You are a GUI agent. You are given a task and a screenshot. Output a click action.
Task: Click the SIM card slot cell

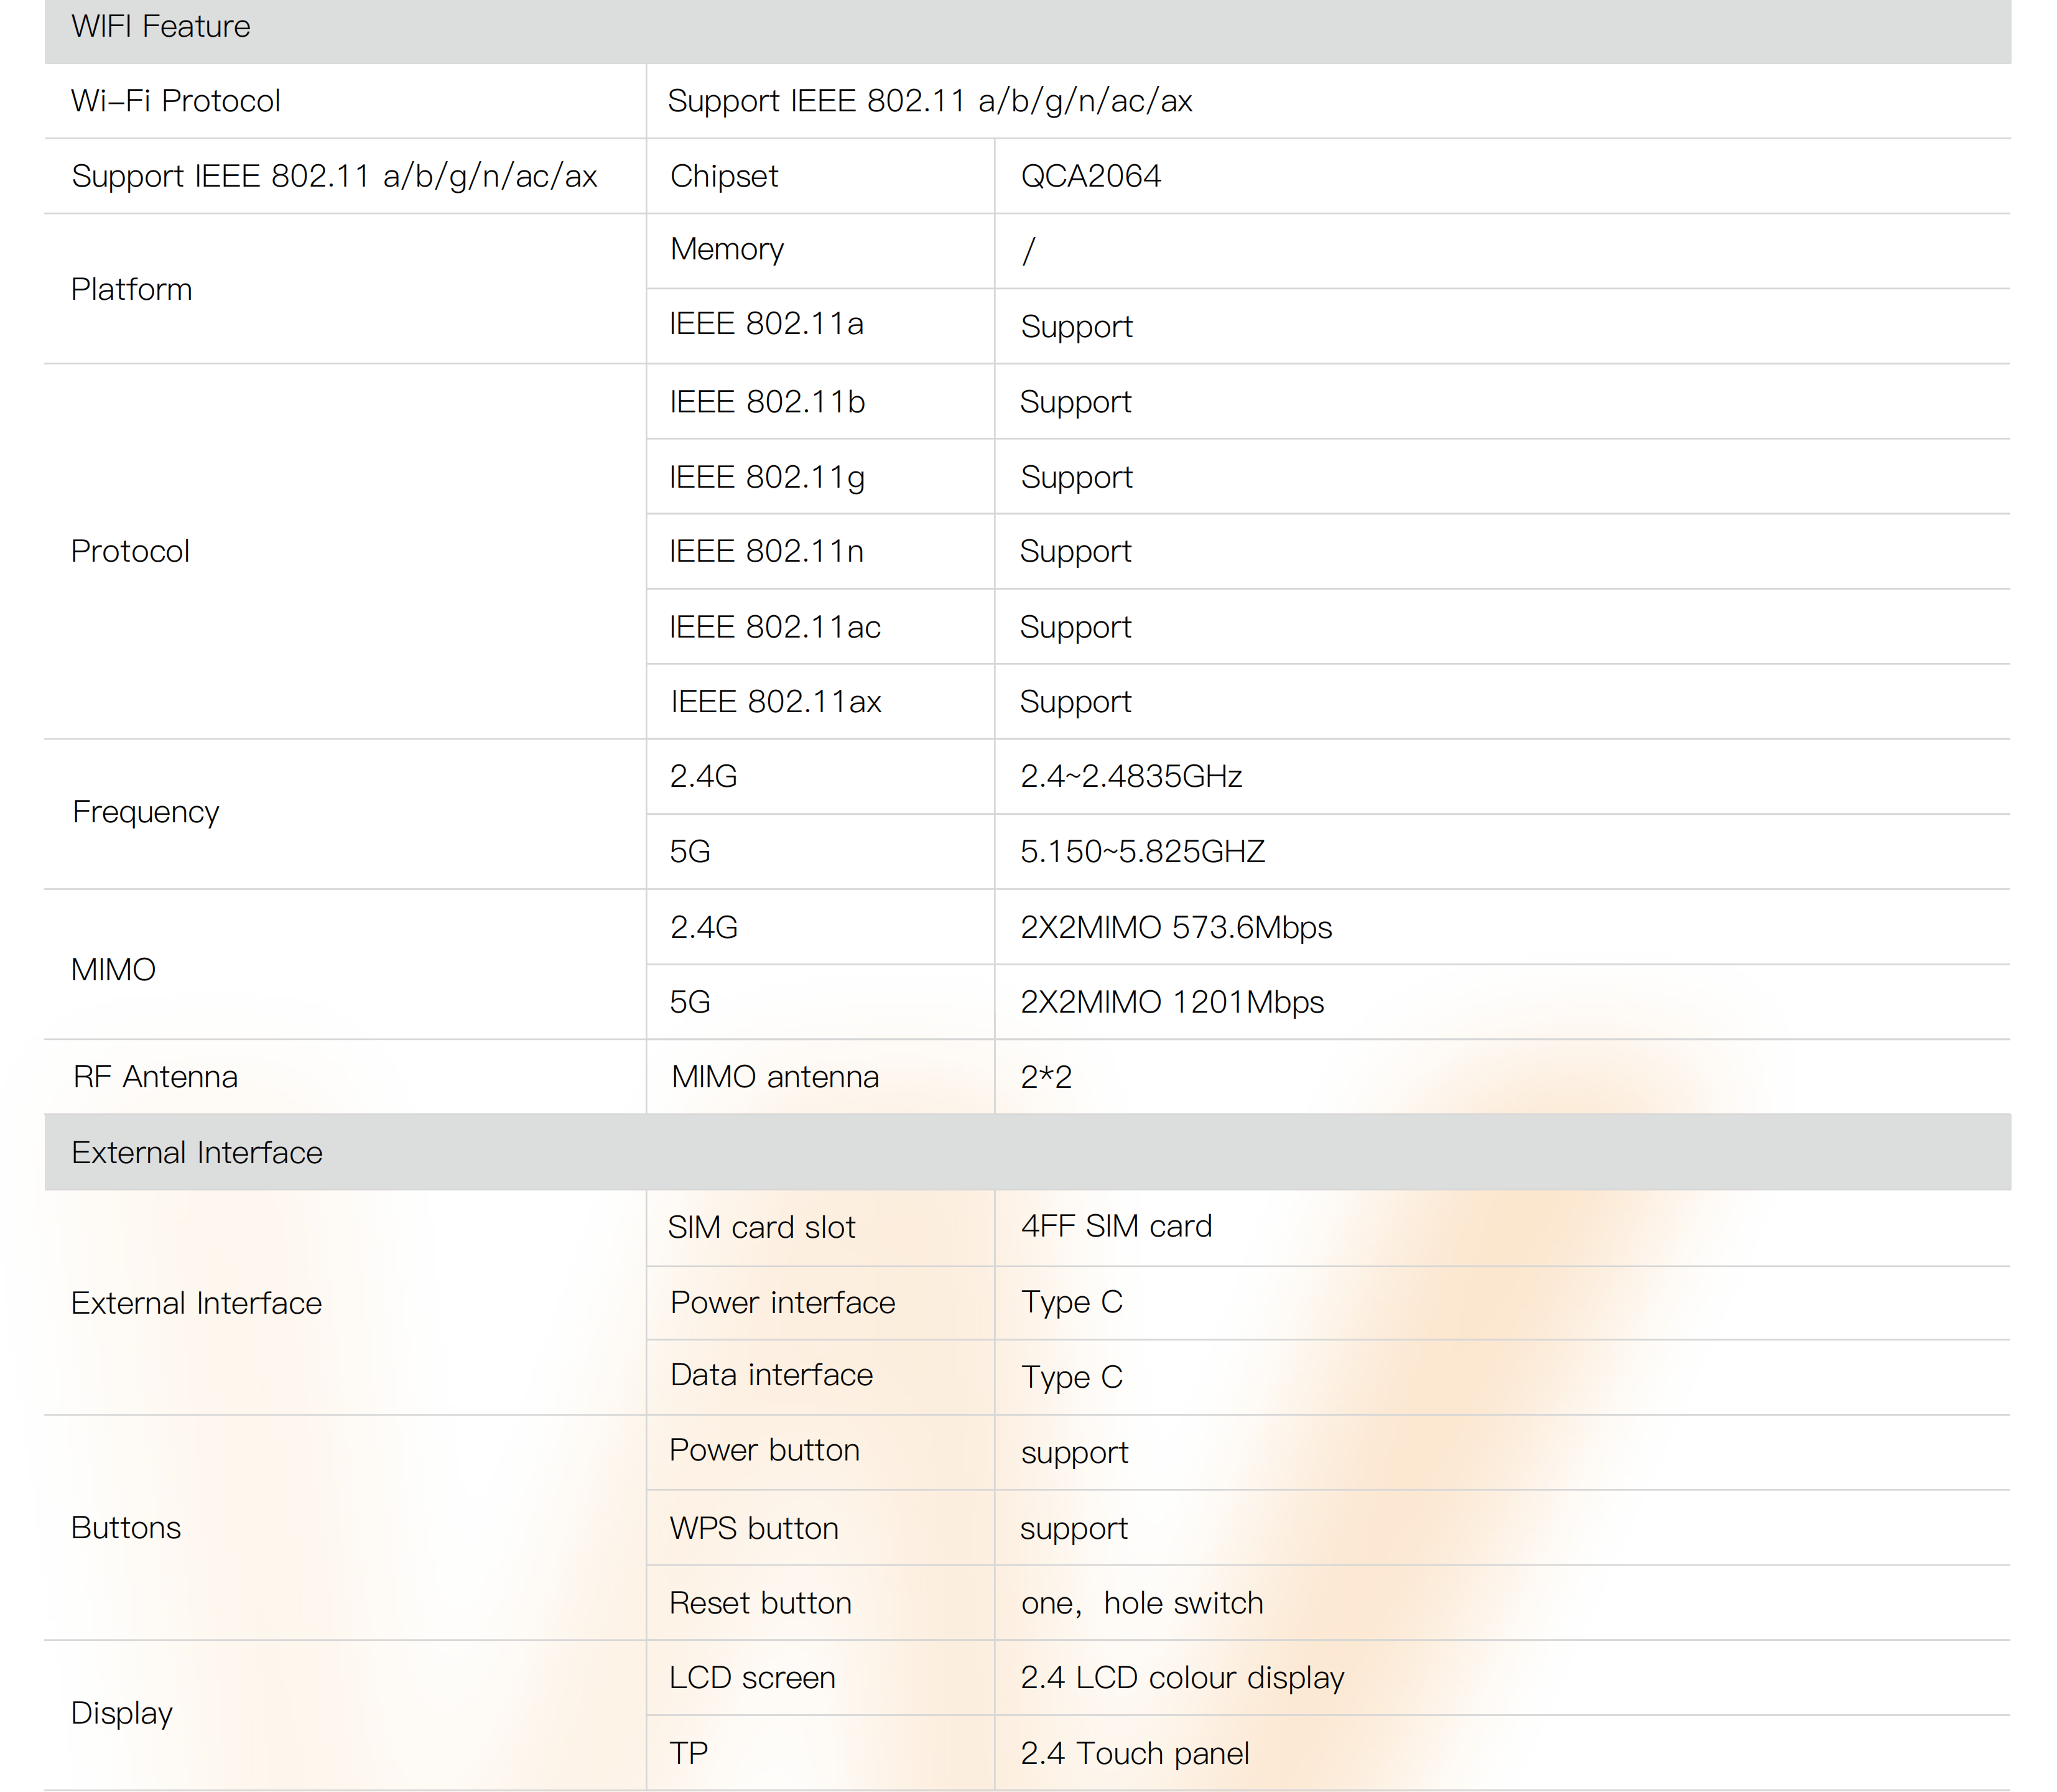(x=761, y=1227)
